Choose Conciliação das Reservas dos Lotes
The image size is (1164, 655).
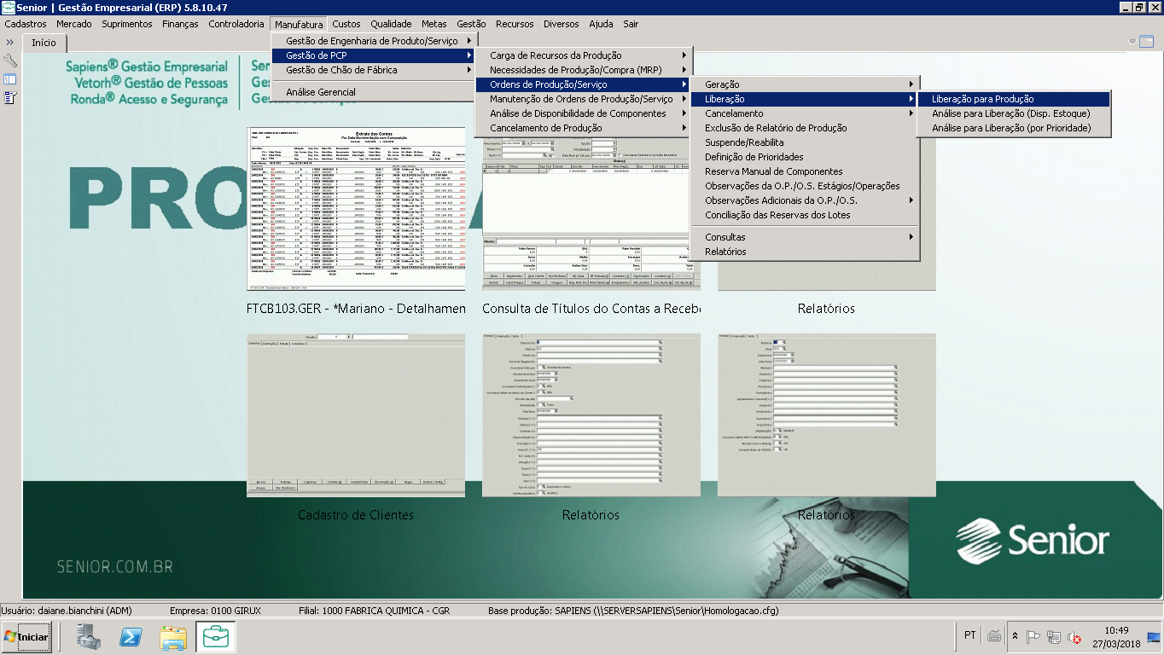click(805, 215)
